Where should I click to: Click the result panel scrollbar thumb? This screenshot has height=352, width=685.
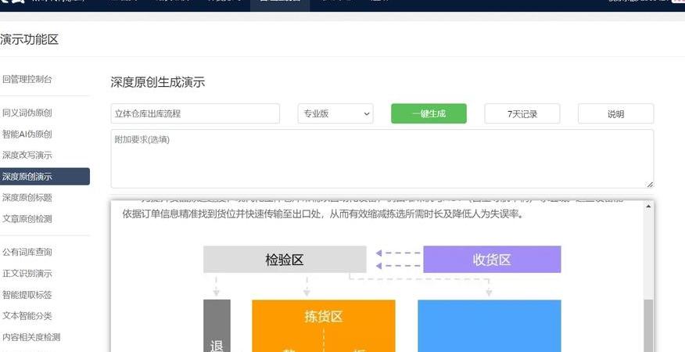pyautogui.click(x=648, y=325)
